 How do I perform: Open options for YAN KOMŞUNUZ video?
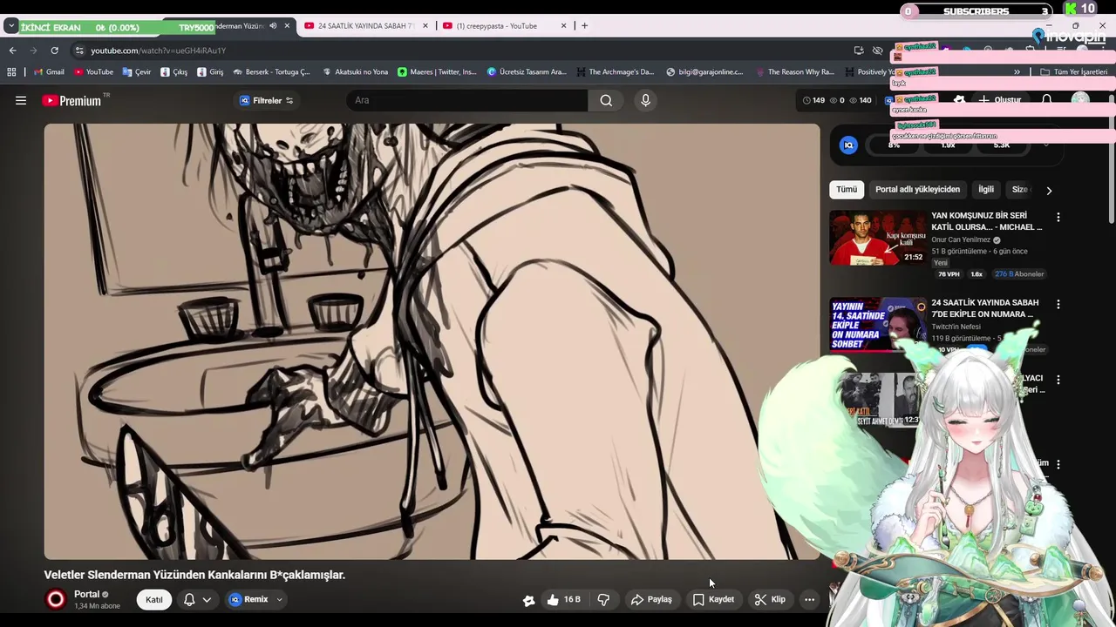1058,217
